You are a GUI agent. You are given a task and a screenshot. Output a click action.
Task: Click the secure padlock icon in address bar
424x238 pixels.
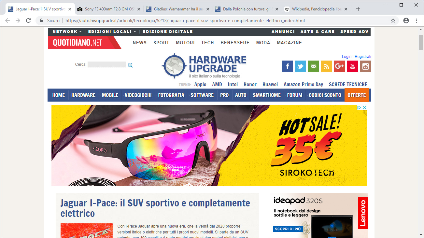coord(41,21)
